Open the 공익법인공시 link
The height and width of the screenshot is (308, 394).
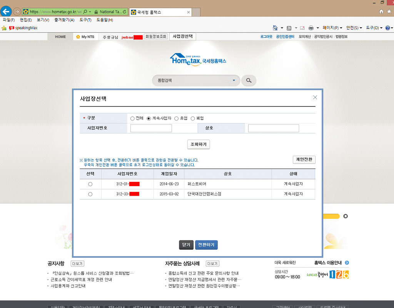[323, 37]
